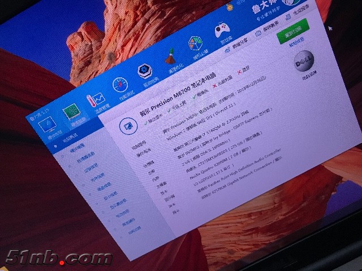Click the copy info link below rescan
The image size is (362, 271).
click(296, 42)
